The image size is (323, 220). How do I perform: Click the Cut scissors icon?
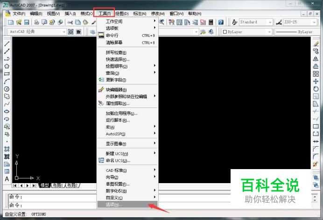point(70,22)
